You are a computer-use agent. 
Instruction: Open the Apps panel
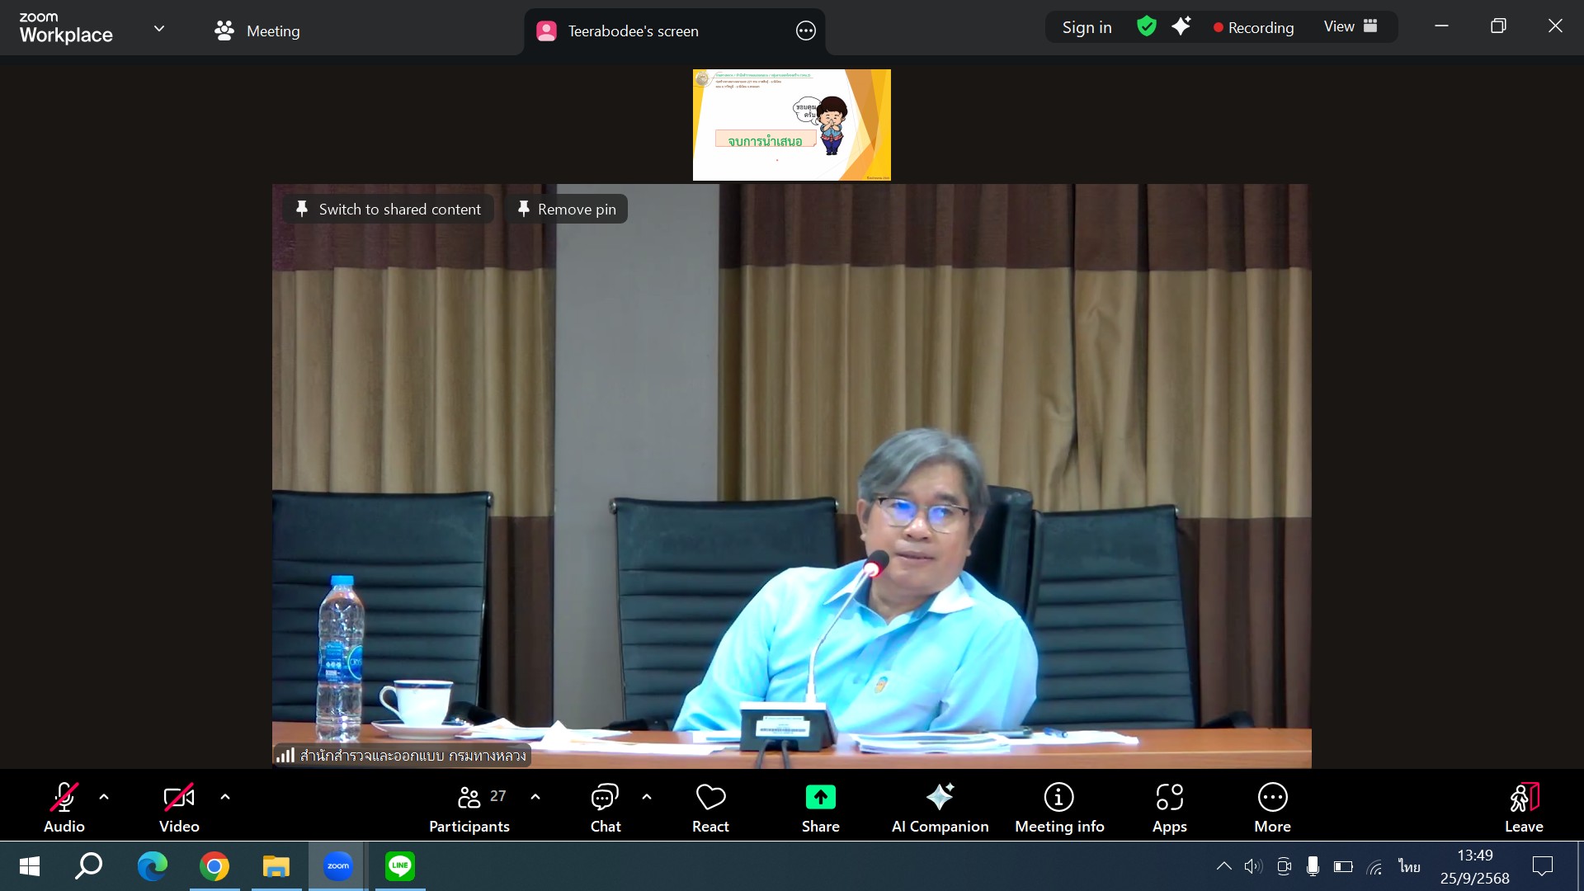click(x=1169, y=807)
